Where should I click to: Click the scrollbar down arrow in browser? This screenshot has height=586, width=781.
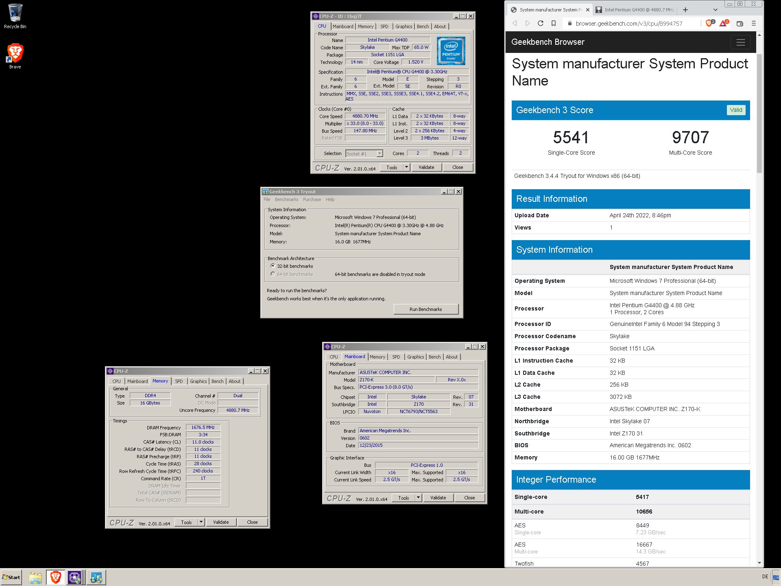pos(759,563)
